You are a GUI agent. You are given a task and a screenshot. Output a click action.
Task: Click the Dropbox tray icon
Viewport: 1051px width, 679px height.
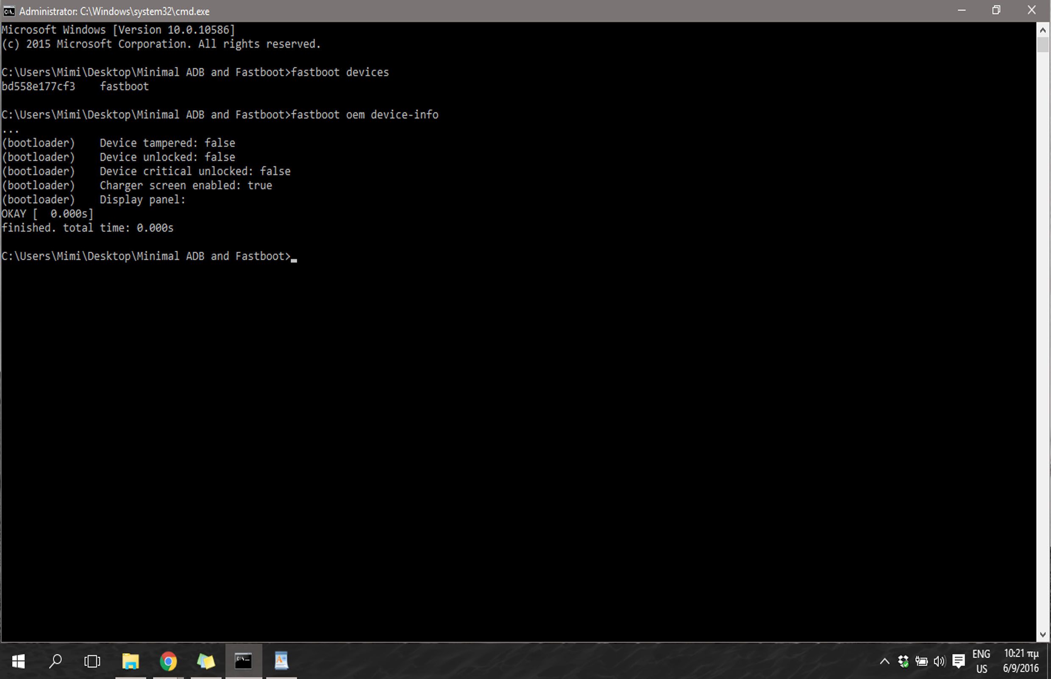(x=903, y=661)
